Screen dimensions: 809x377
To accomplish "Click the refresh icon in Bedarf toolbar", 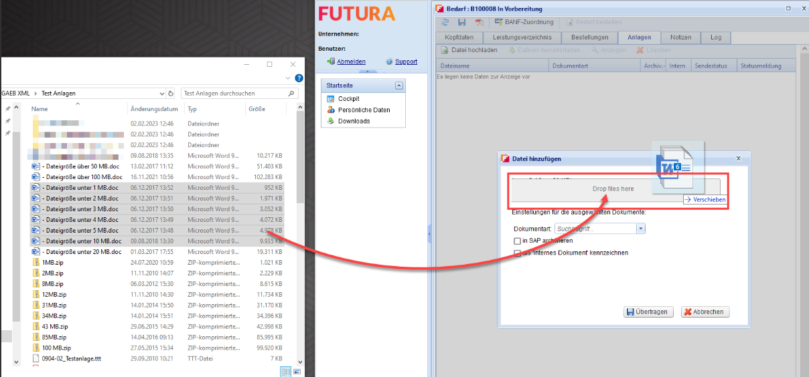I will click(445, 22).
